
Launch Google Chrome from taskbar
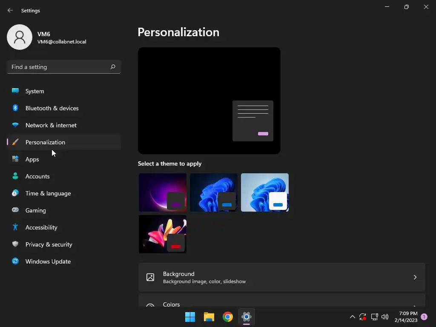pyautogui.click(x=228, y=317)
